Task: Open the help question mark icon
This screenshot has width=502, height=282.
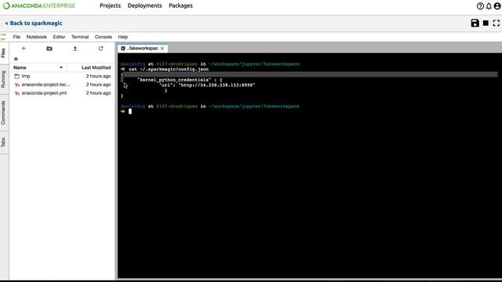Action: point(480,6)
